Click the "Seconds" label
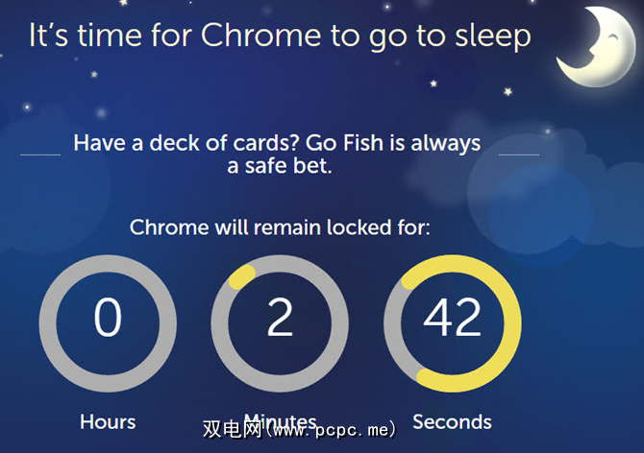The height and width of the screenshot is (453, 644). [x=452, y=421]
